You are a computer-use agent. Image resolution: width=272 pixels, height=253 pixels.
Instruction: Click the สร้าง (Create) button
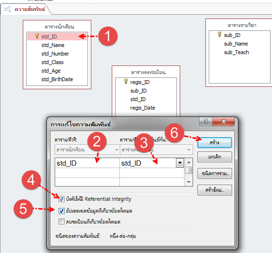214,143
